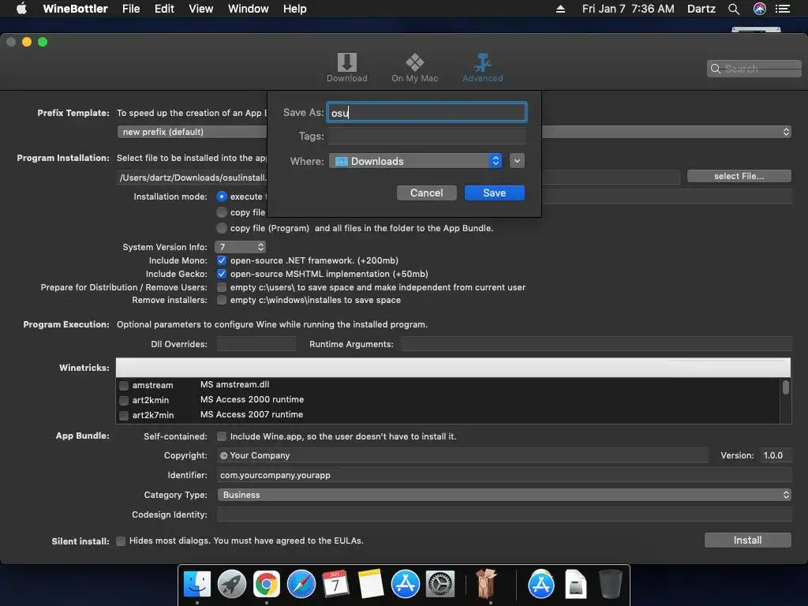Open the Help menu
The width and height of the screenshot is (808, 606).
point(295,9)
